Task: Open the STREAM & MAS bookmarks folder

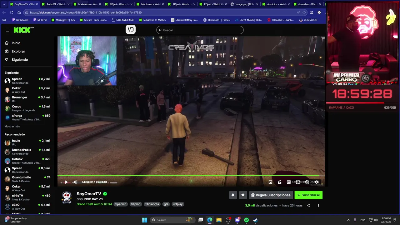Action: [123, 20]
